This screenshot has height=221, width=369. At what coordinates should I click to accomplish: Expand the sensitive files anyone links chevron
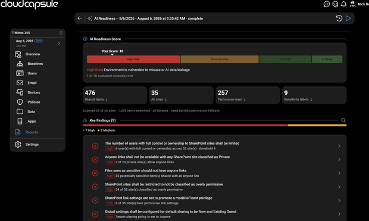click(339, 173)
